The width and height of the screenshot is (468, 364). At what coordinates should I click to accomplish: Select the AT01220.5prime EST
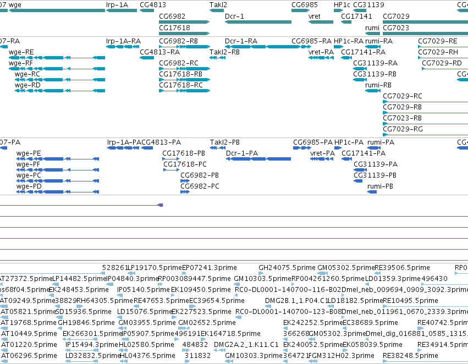[x=4, y=350]
